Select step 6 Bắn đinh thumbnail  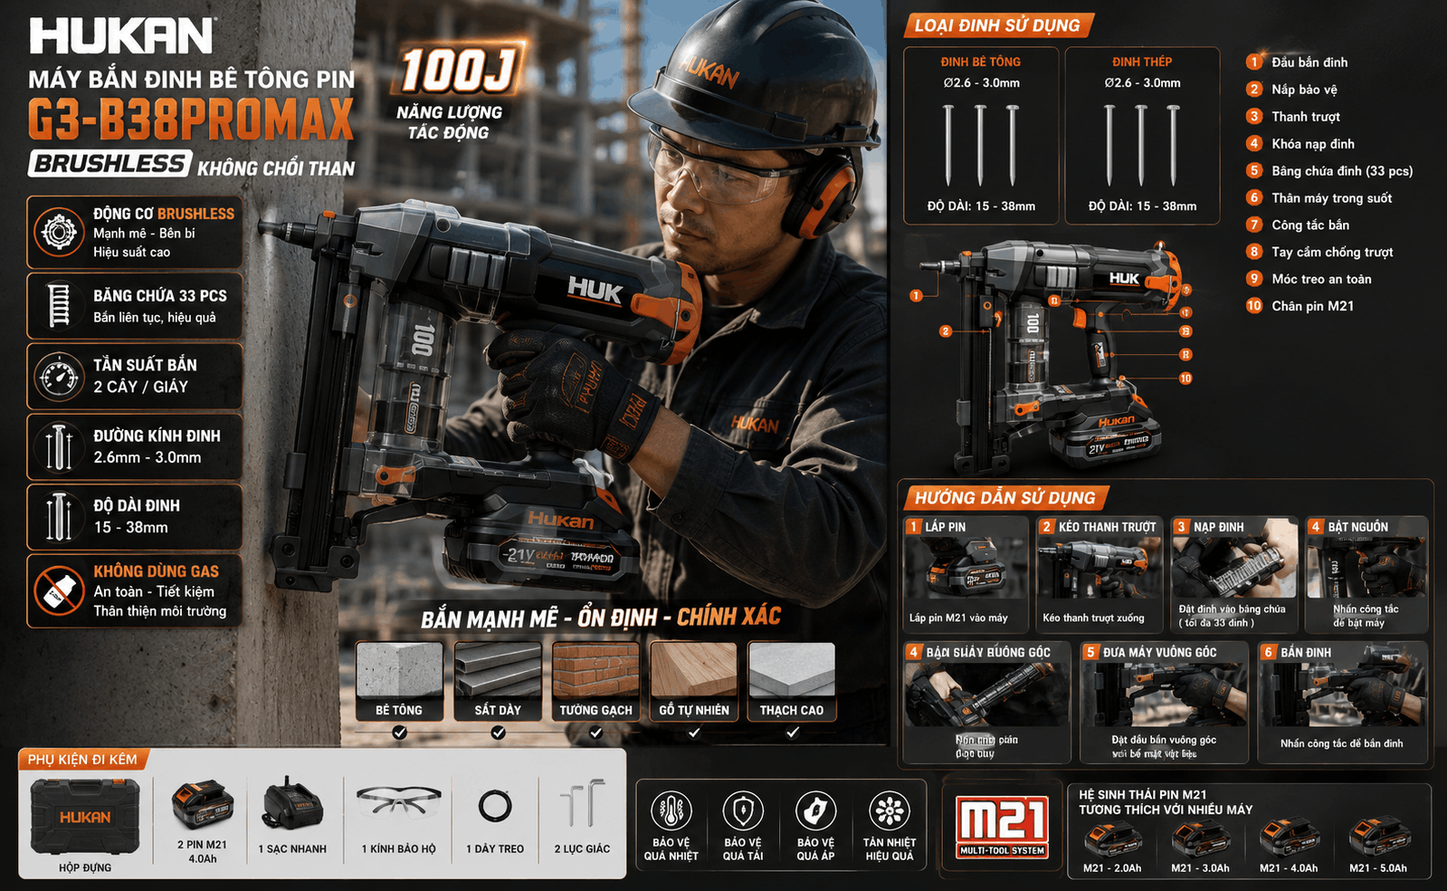(x=1342, y=702)
